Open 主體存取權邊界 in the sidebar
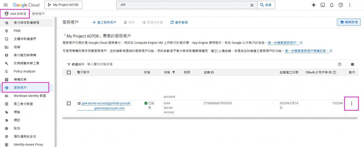364x147 pixels. (x=27, y=39)
